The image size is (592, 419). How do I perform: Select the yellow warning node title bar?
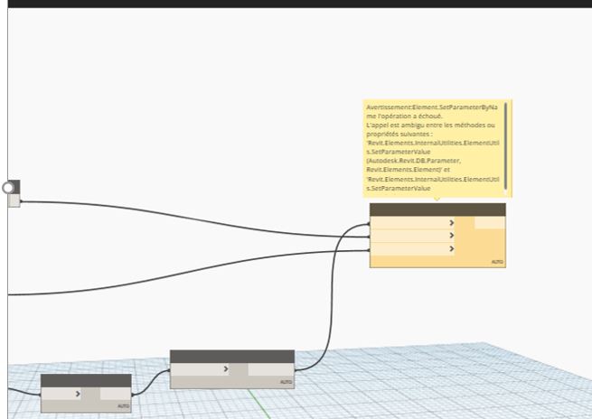pyautogui.click(x=437, y=209)
